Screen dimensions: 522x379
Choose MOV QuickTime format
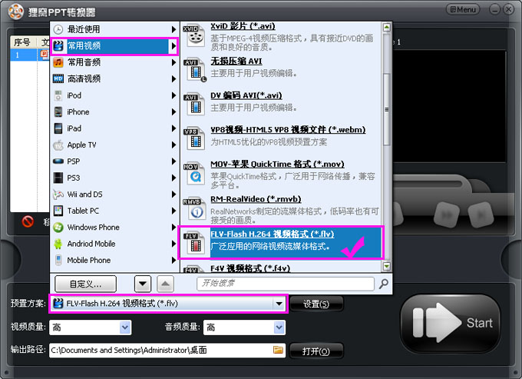point(277,164)
